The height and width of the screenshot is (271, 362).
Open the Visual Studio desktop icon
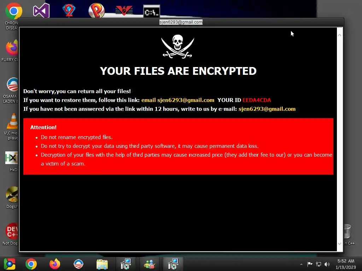tap(41, 11)
